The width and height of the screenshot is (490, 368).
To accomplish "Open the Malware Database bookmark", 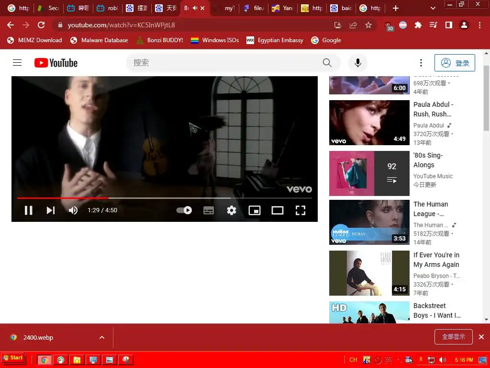I will (99, 40).
